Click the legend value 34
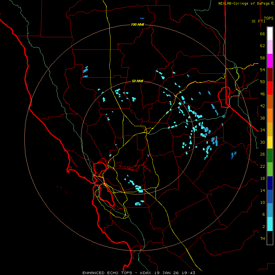 tap(262, 130)
